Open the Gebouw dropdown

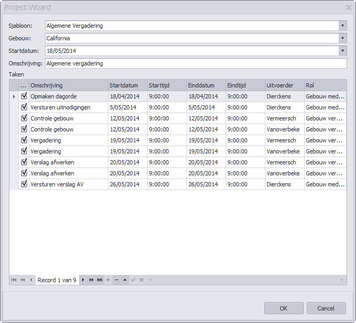[x=342, y=38]
